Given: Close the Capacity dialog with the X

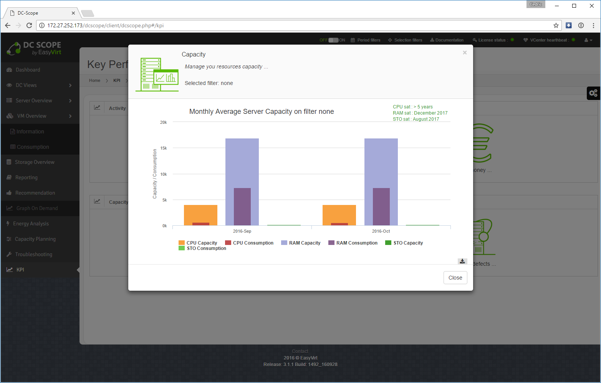Looking at the screenshot, I should tap(465, 53).
